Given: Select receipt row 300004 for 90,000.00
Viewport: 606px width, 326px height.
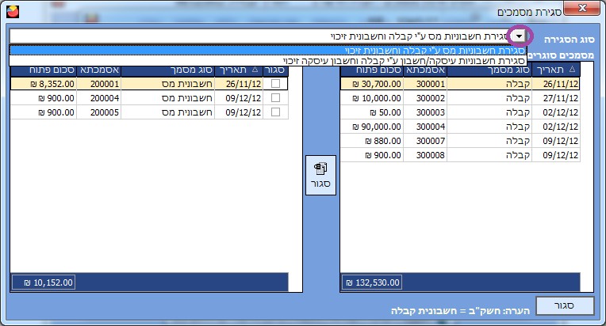Looking at the screenshot, I should click(460, 127).
